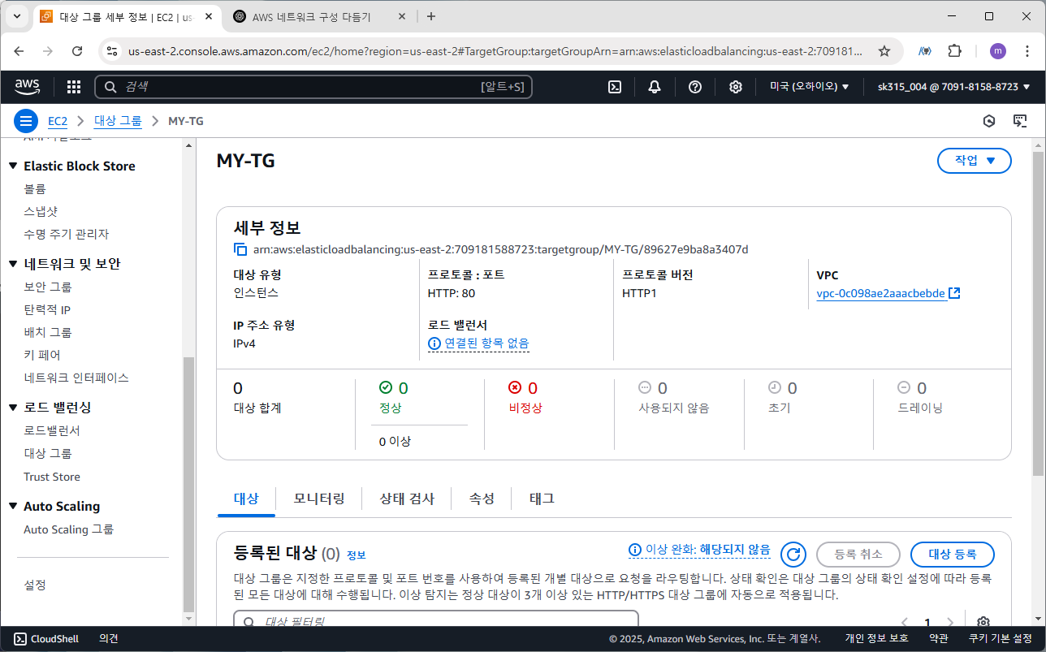Open 볼륨 in sidebar
The width and height of the screenshot is (1046, 652).
tap(36, 188)
